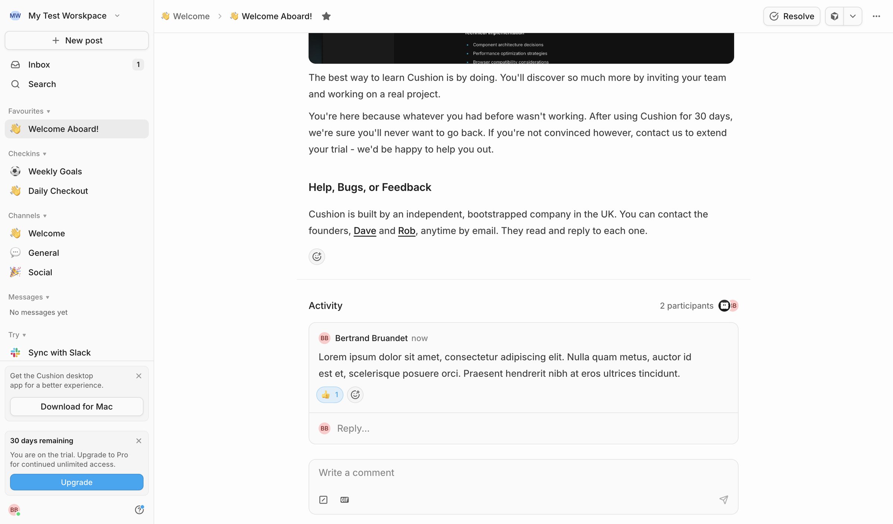Click the "now" comment timestamp
This screenshot has height=524, width=893.
(420, 338)
